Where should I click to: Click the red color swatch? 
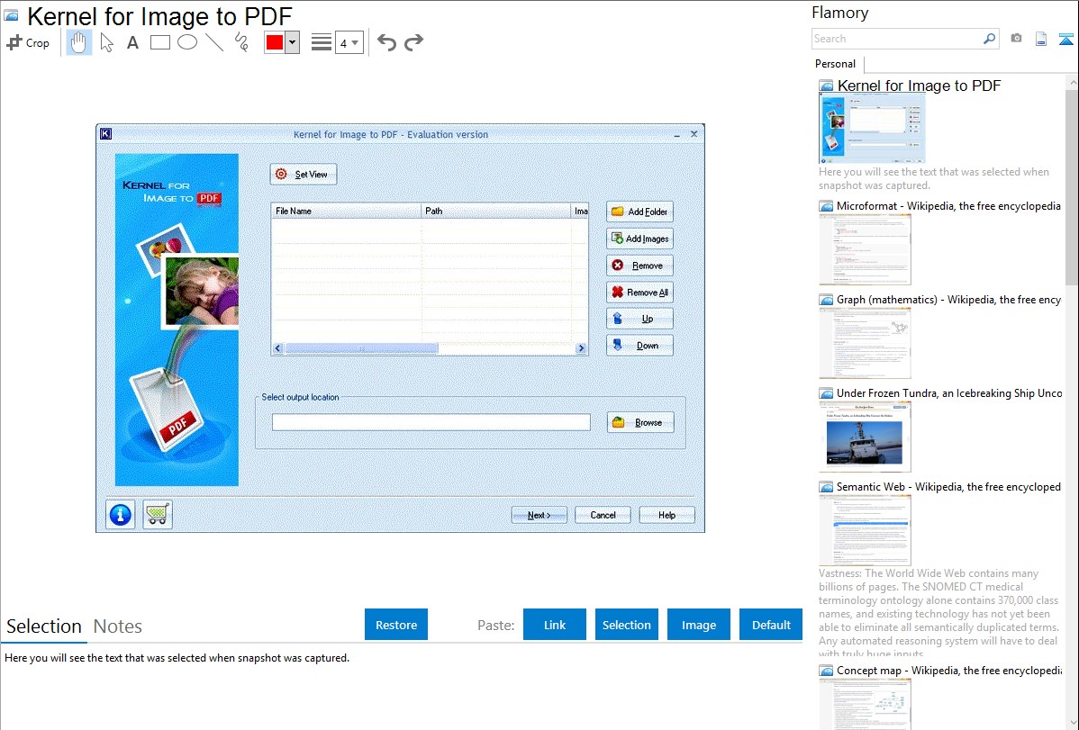(x=275, y=42)
